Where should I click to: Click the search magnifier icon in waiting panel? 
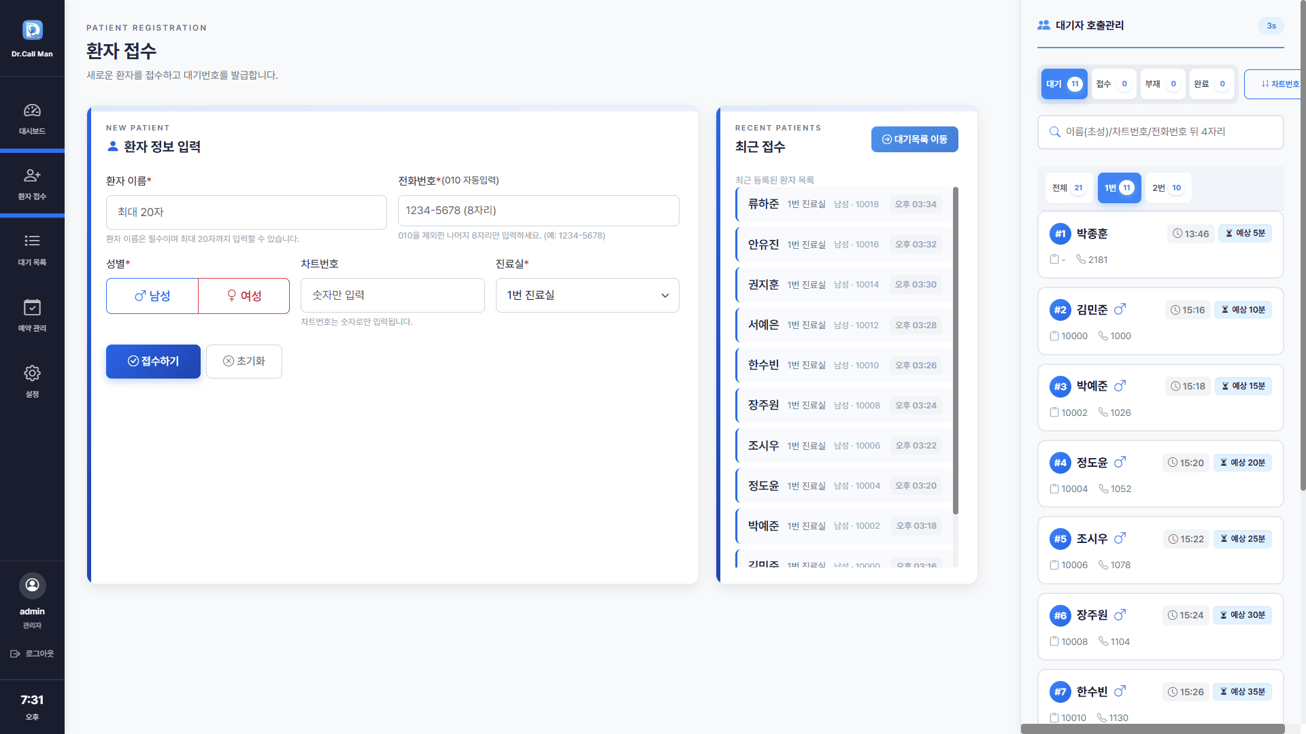1054,132
